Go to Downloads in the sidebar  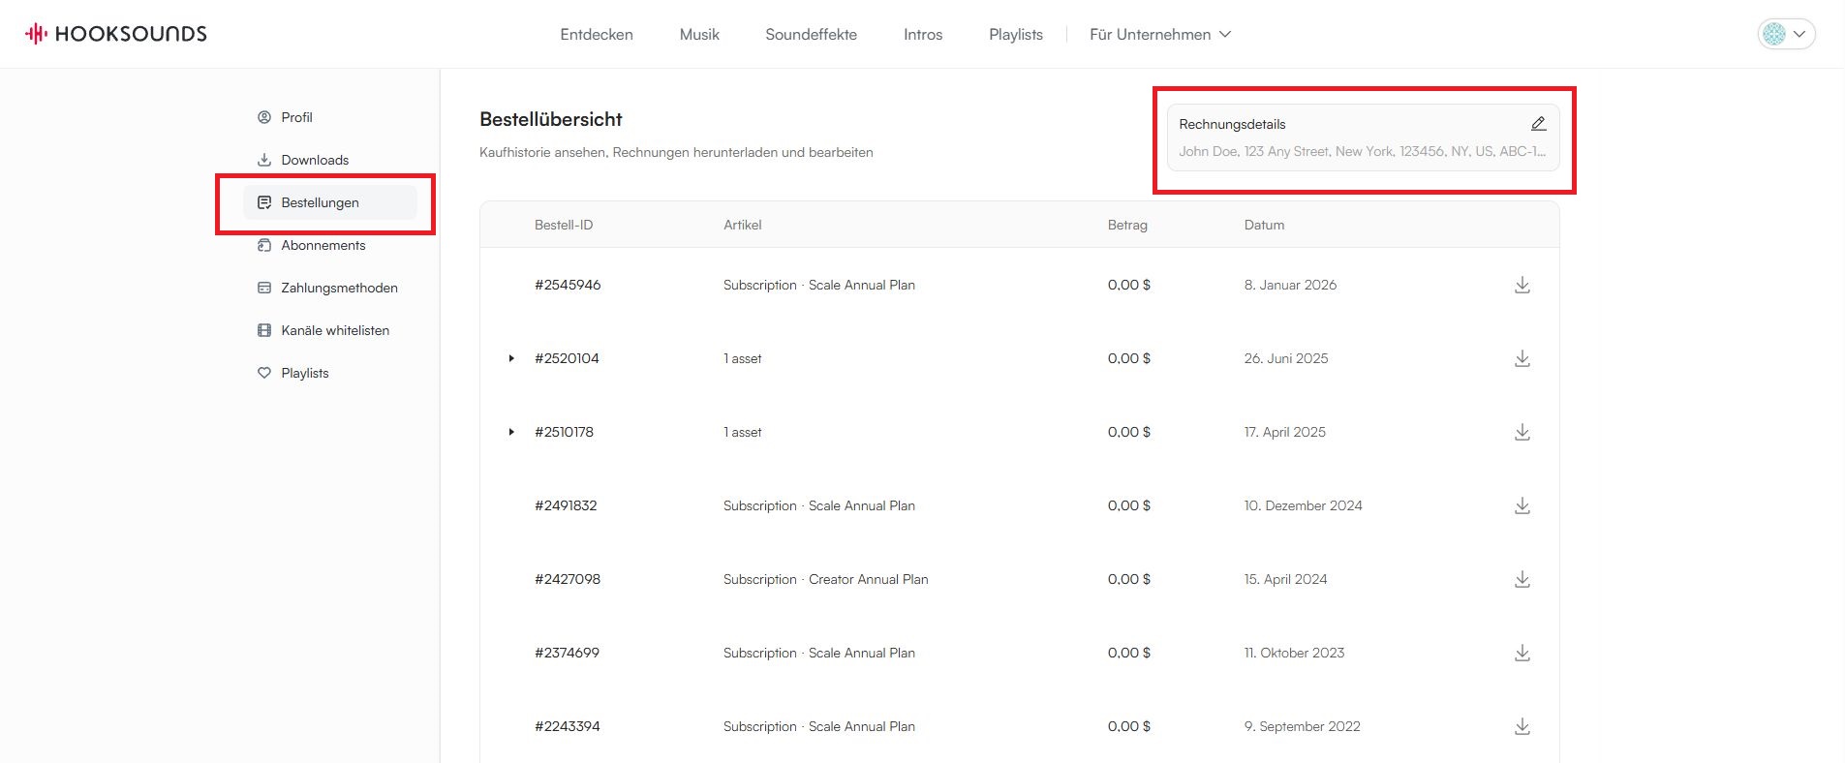pyautogui.click(x=314, y=160)
